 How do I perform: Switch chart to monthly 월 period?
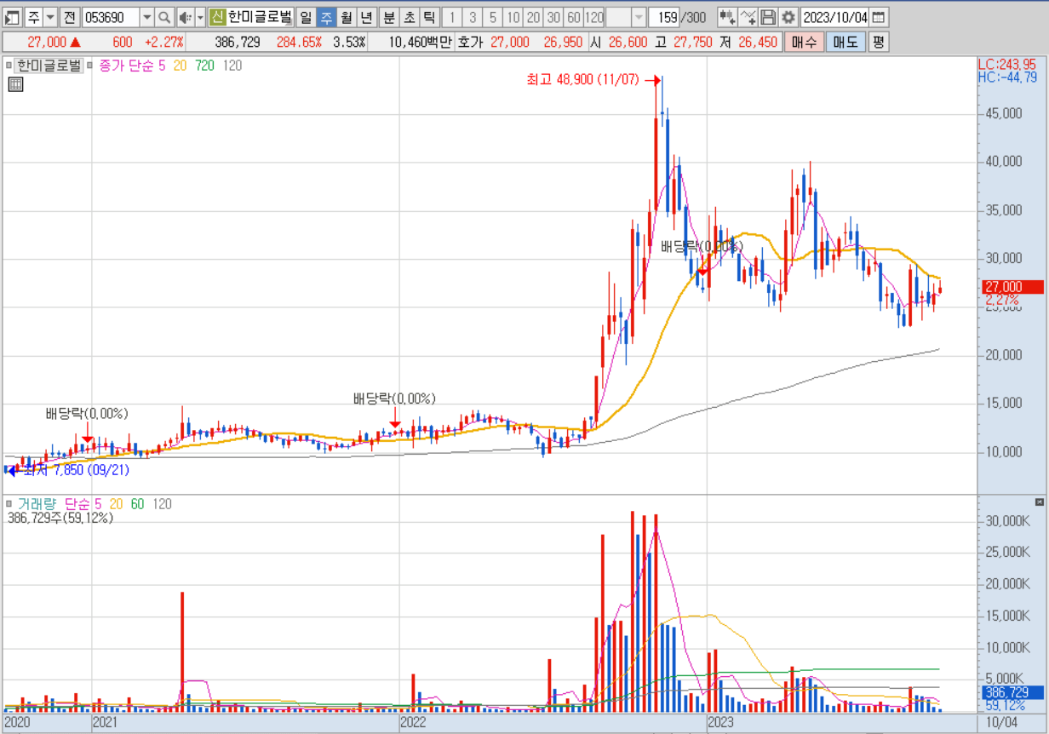point(346,17)
